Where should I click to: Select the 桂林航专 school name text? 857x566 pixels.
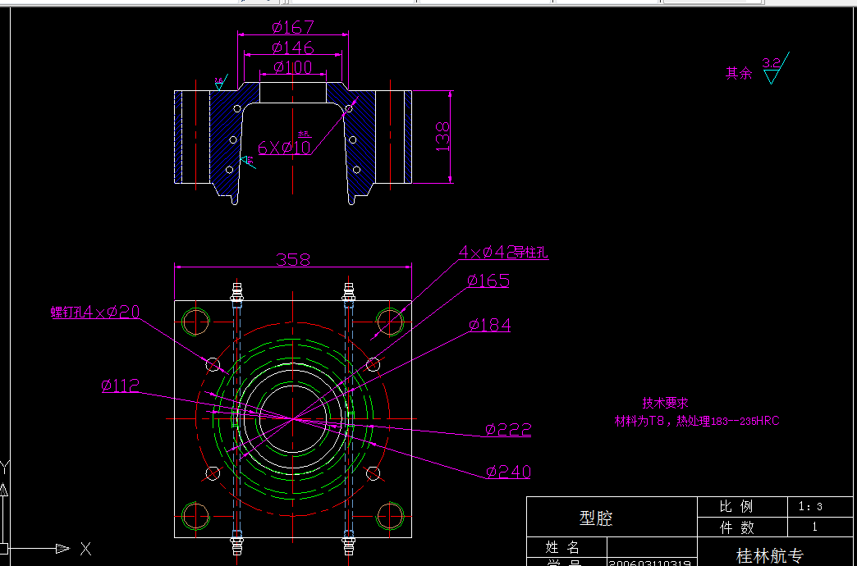tap(770, 557)
